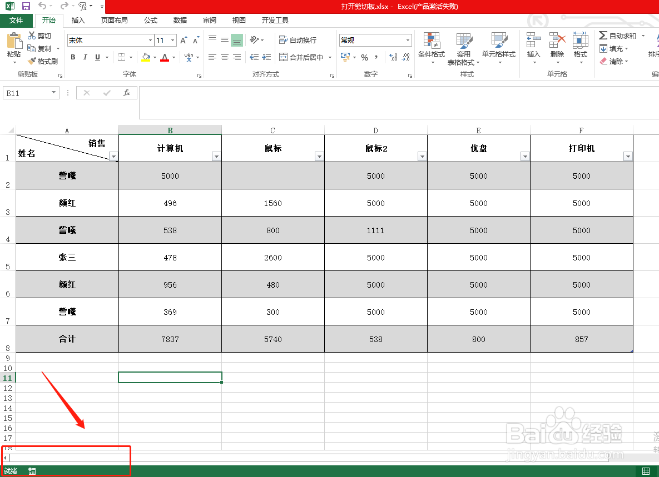
Task: Toggle italic formatting with I
Action: coord(85,57)
